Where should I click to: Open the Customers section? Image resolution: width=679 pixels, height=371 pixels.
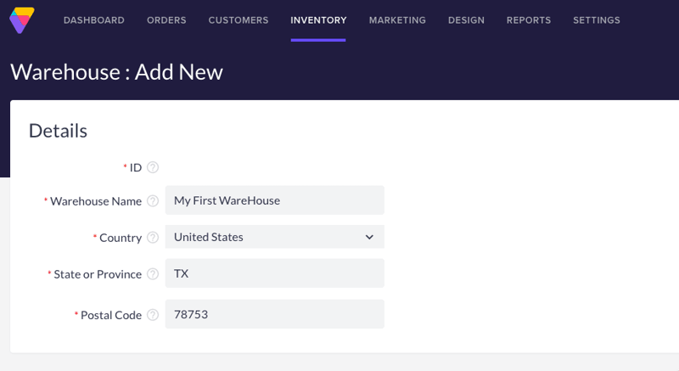coord(238,20)
